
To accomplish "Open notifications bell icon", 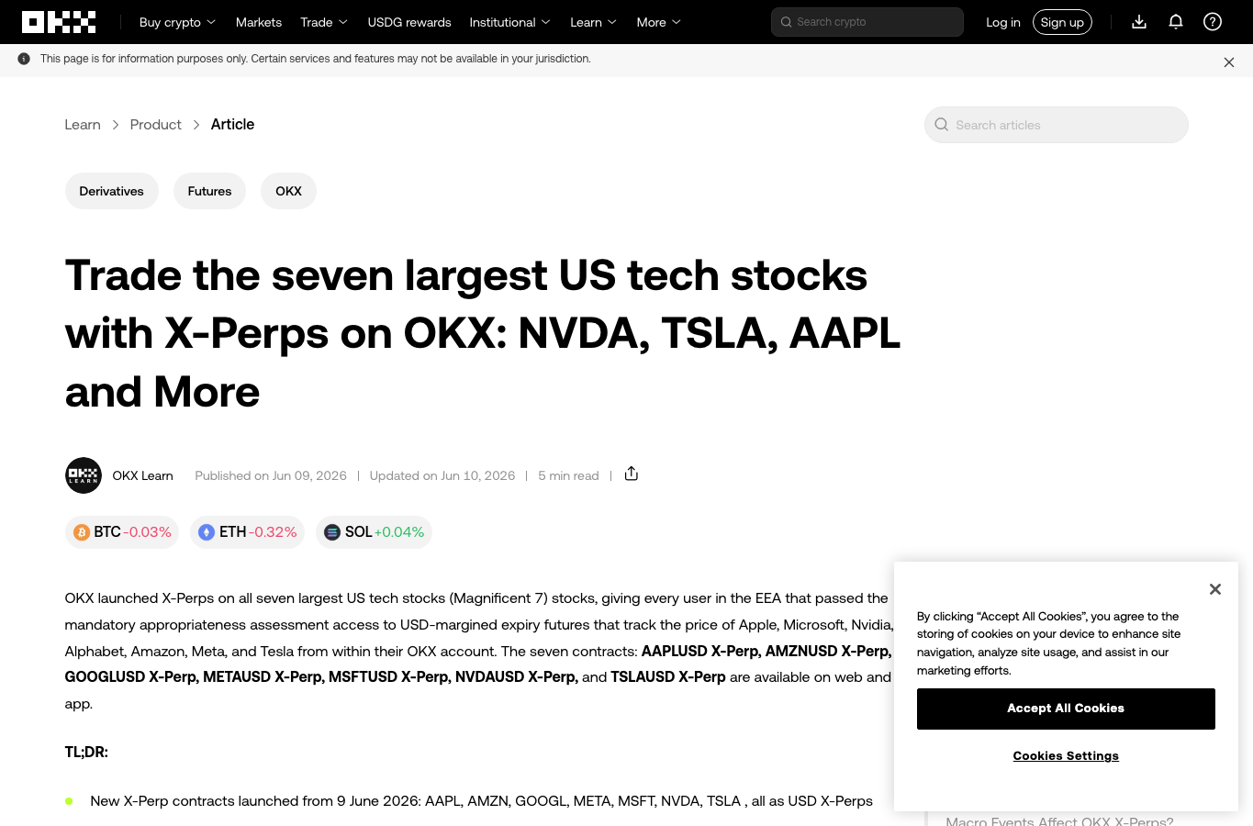I will 1176,22.
